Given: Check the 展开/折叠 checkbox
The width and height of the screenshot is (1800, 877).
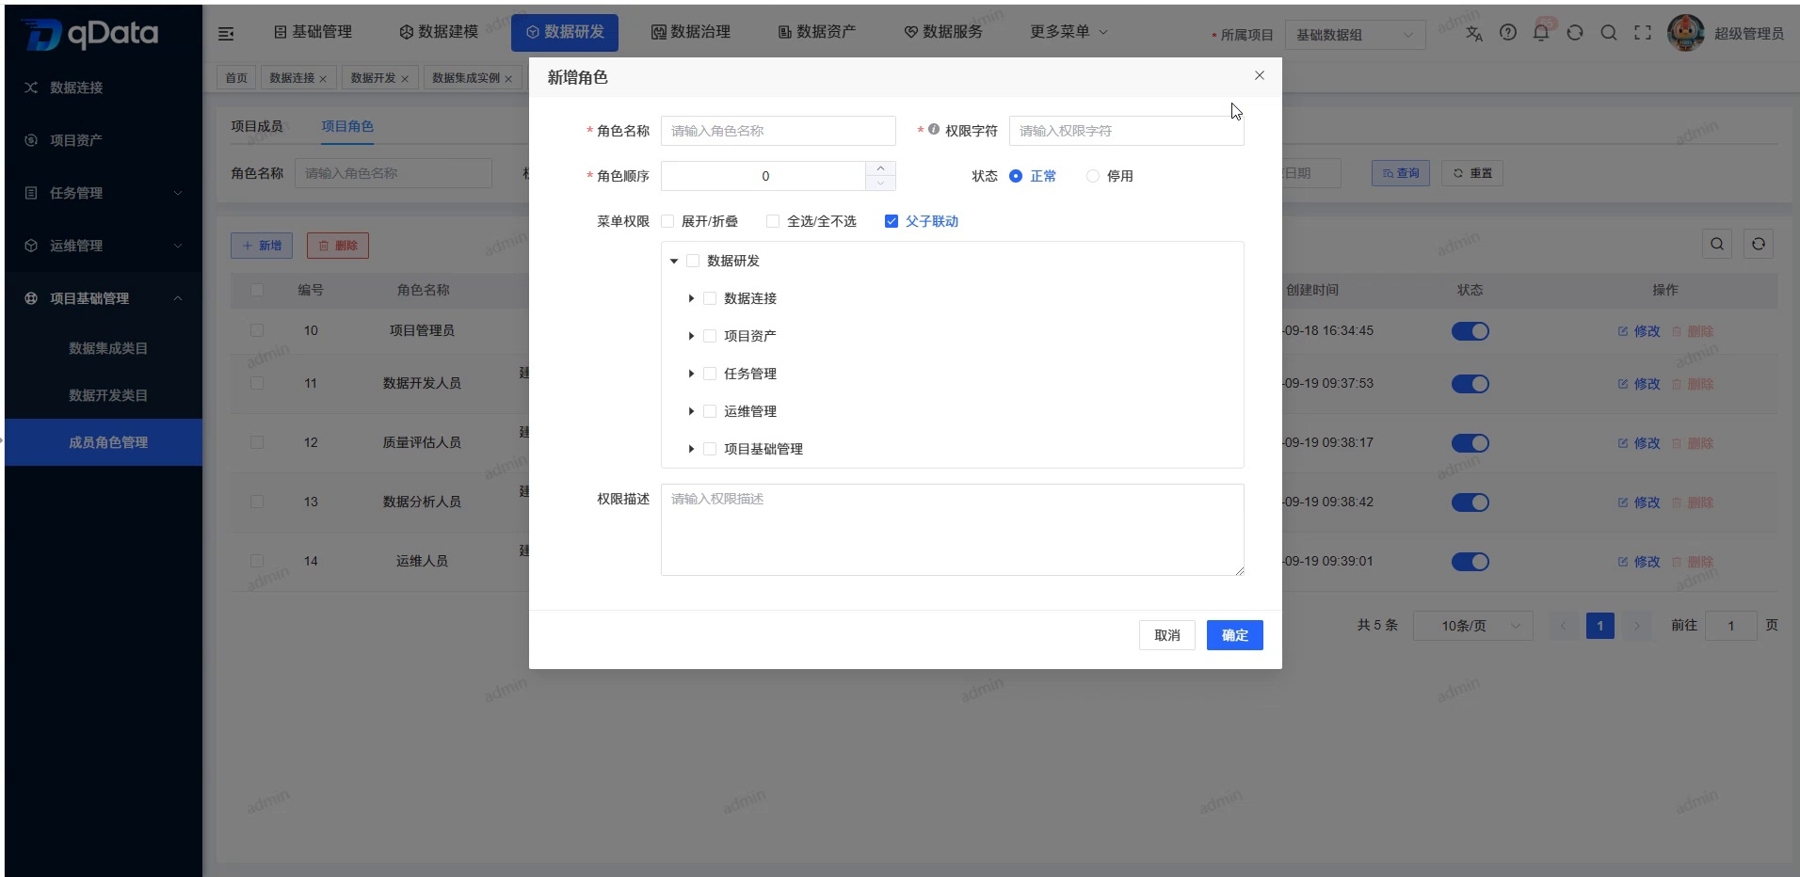Looking at the screenshot, I should [x=667, y=221].
